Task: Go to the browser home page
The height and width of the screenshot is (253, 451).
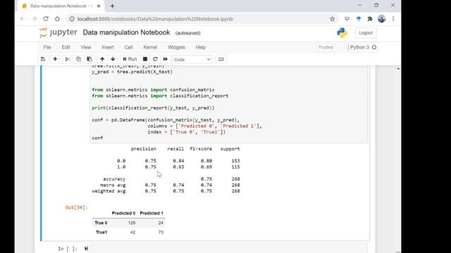Action: [58, 19]
